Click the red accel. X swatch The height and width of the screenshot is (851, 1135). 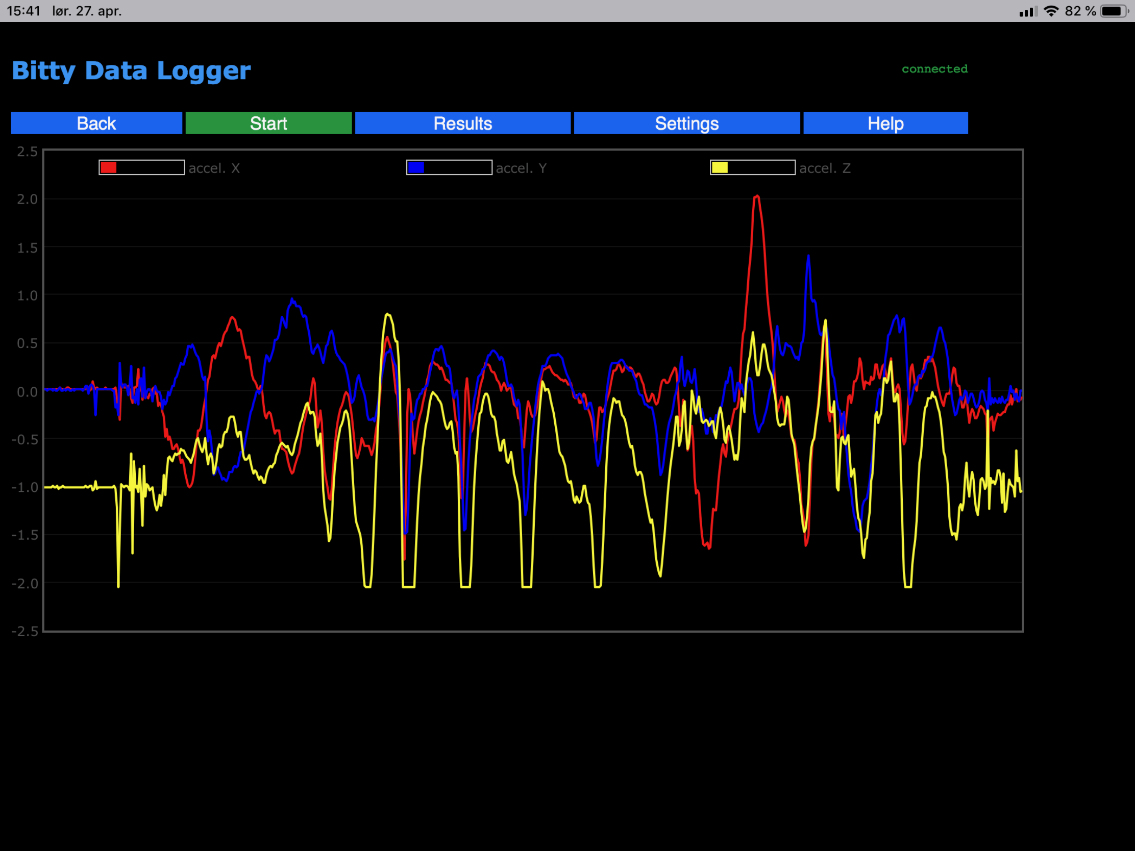[x=109, y=168]
